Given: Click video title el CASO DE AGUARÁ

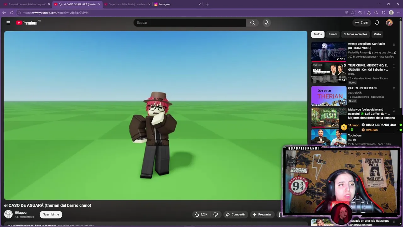Looking at the screenshot, I should [48, 205].
